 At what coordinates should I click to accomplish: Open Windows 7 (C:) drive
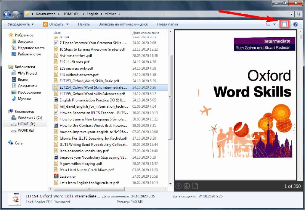pos(27,118)
